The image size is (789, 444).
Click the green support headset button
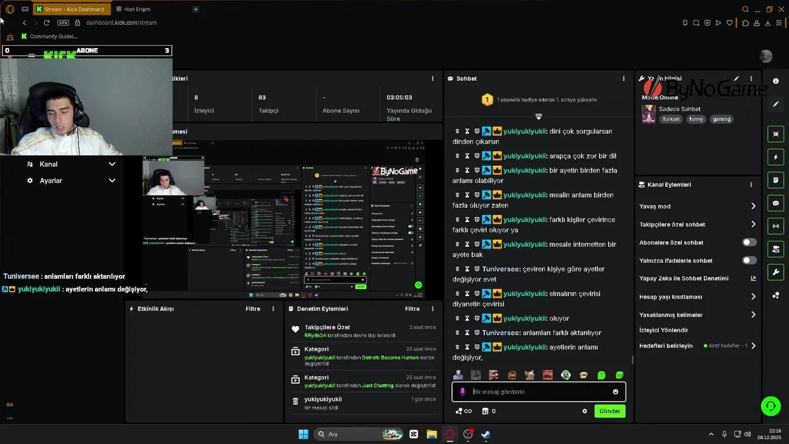pos(771,406)
